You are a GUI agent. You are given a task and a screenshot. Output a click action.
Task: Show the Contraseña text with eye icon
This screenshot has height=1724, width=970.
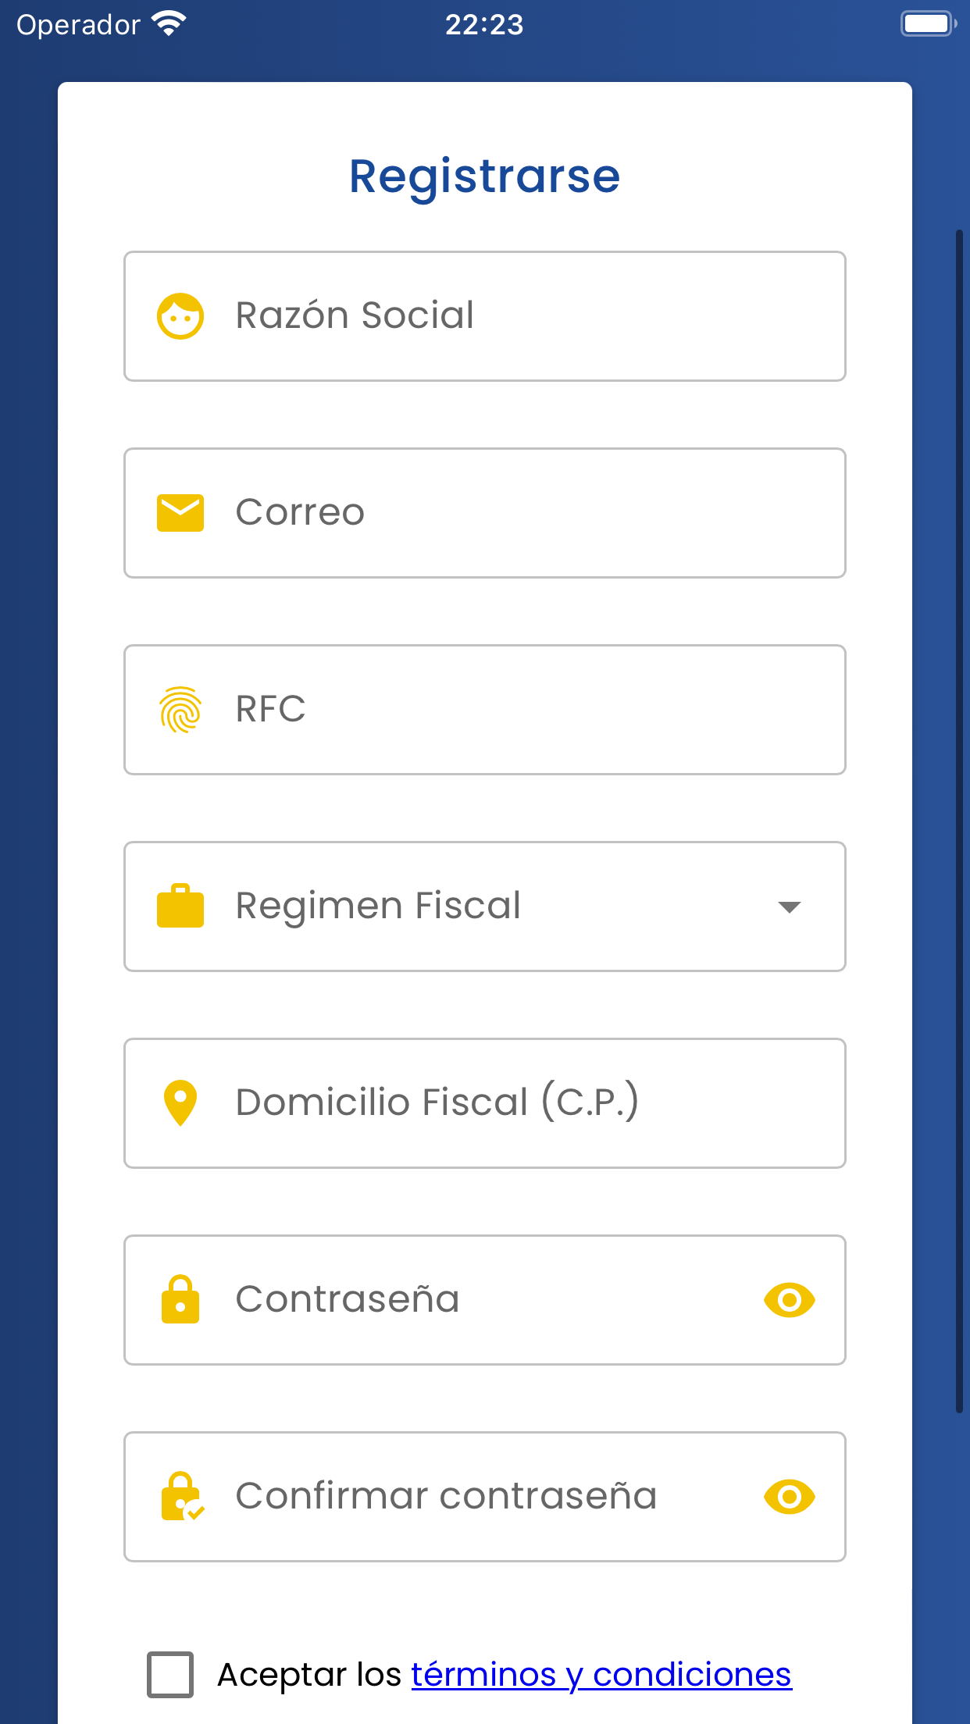(790, 1300)
